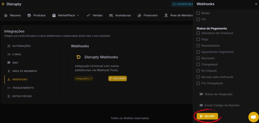
Task: Open the Vendas menu item
Action: [95, 15]
